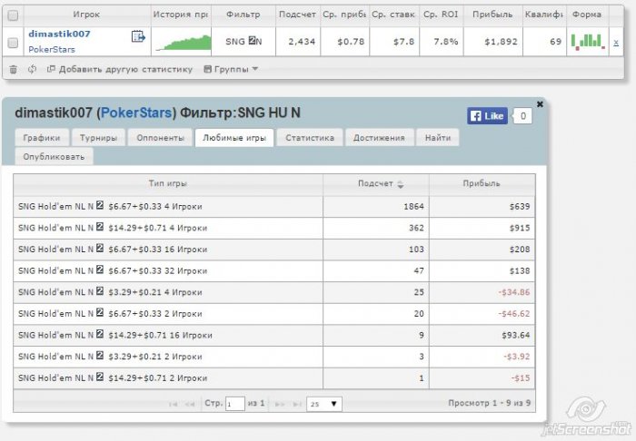Select the Любимые игры tab
This screenshot has height=441, width=636.
point(234,138)
